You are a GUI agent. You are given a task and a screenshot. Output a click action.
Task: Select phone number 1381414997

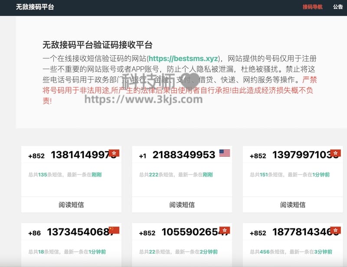pyautogui.click(x=84, y=155)
